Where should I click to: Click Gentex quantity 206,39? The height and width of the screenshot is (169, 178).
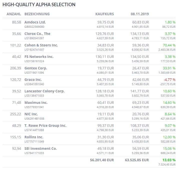[x=15, y=68]
